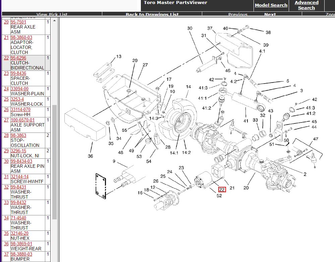Open part number 99-8434-03 axle pin link

tap(21, 161)
